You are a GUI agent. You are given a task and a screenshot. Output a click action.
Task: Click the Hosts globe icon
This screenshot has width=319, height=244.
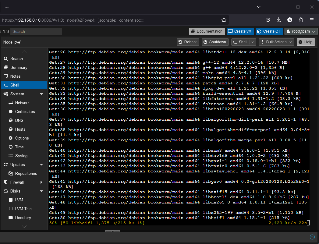[x=11, y=129]
